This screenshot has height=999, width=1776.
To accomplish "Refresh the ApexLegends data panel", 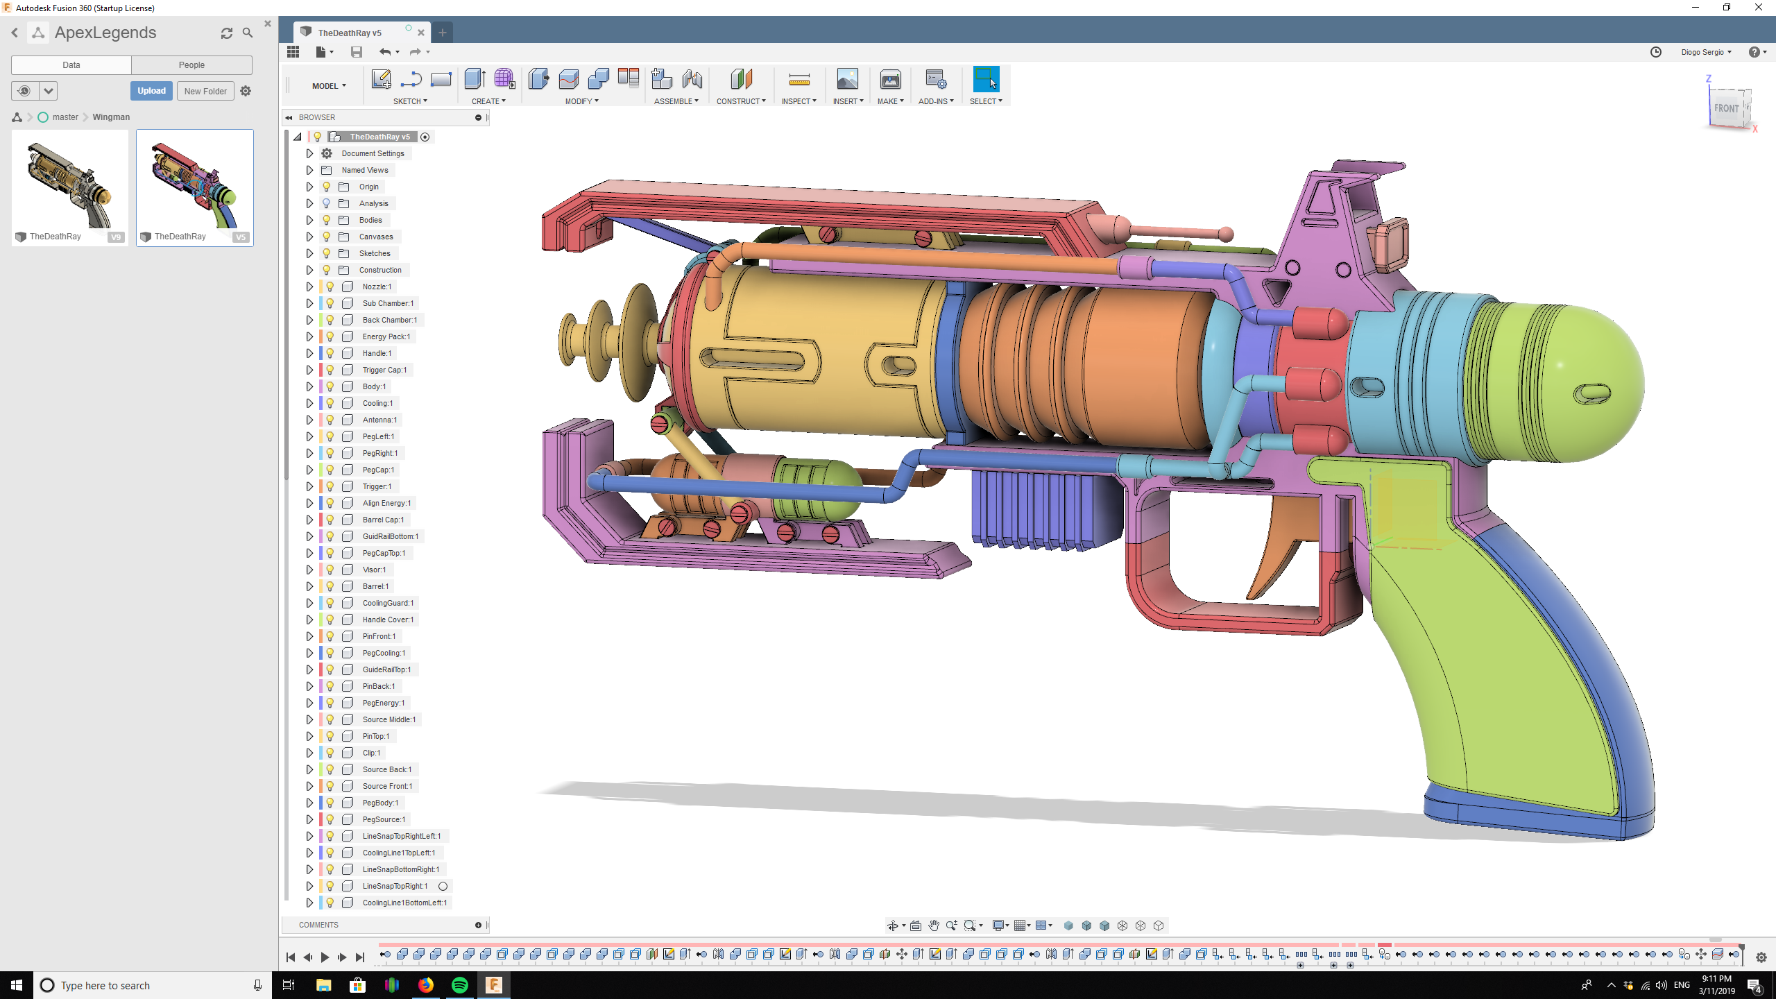I will [227, 33].
